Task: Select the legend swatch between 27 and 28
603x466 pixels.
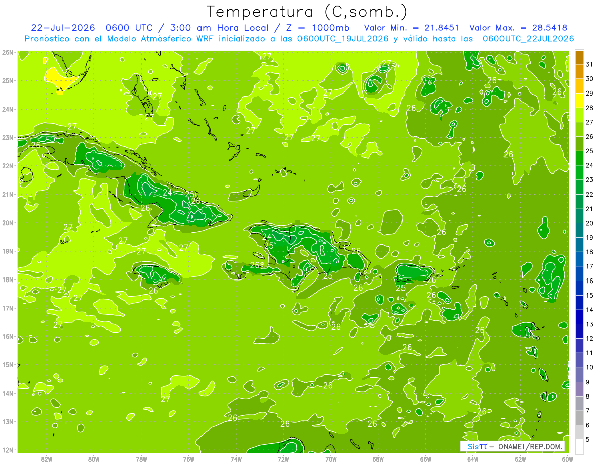Action: [579, 115]
